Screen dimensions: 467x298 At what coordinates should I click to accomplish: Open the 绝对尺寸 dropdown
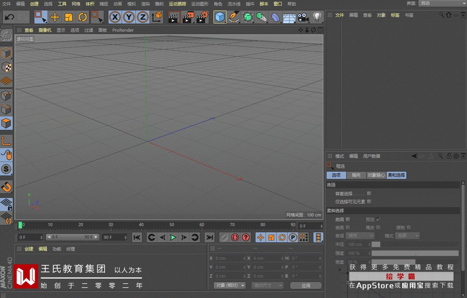(267, 285)
